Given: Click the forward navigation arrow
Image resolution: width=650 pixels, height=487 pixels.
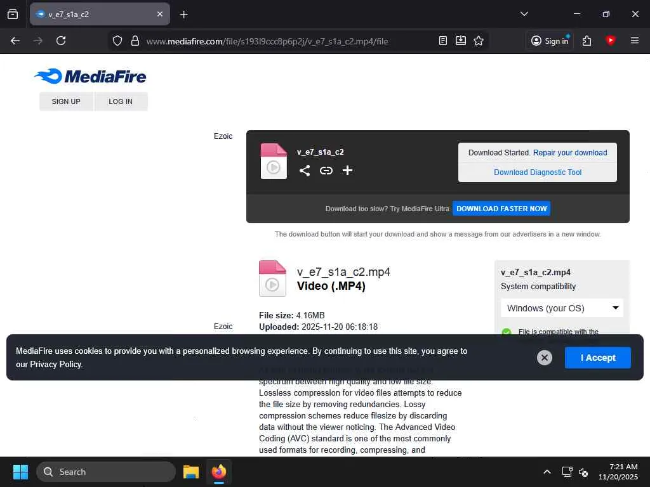Looking at the screenshot, I should (x=37, y=41).
